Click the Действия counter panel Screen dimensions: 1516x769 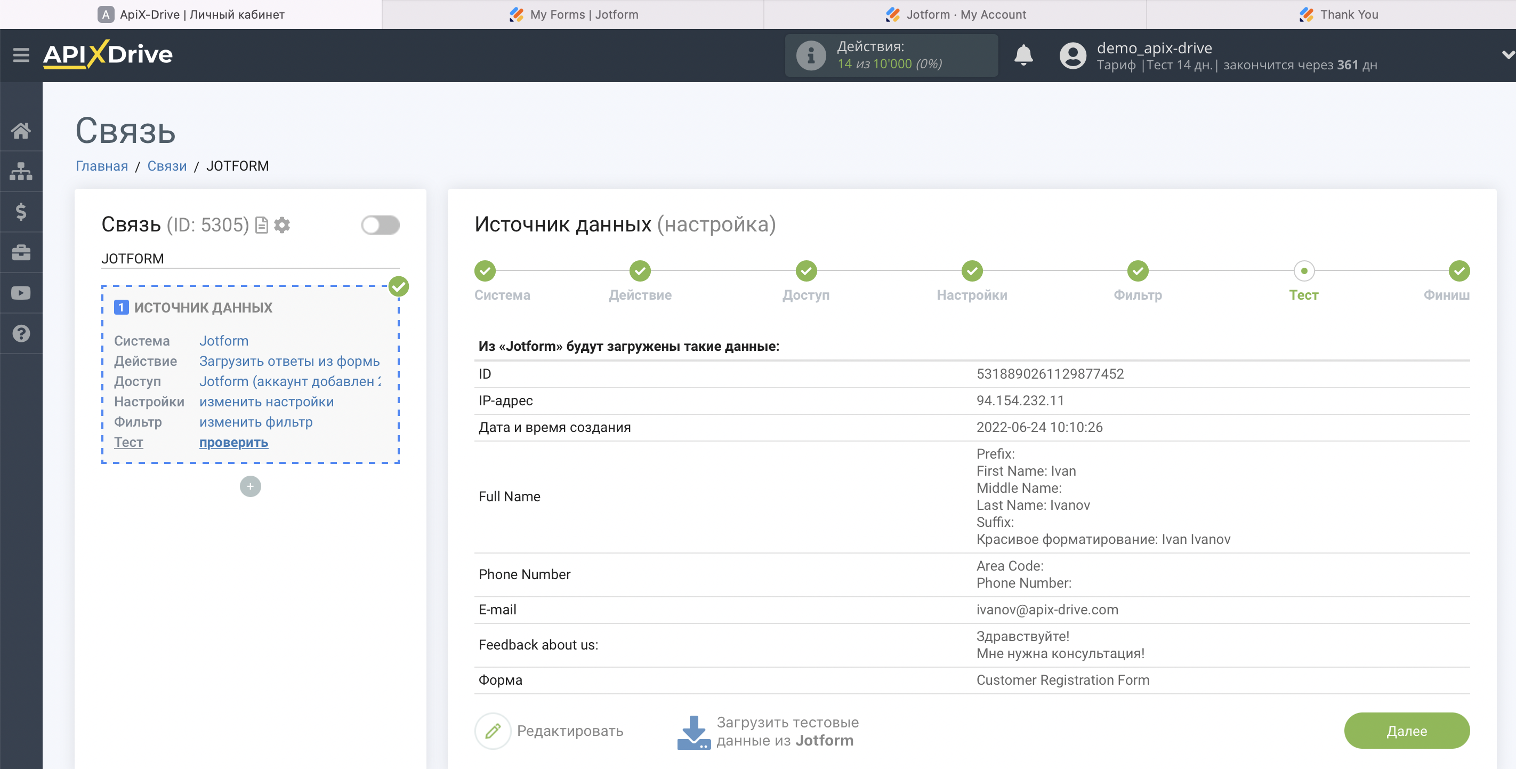coord(891,55)
